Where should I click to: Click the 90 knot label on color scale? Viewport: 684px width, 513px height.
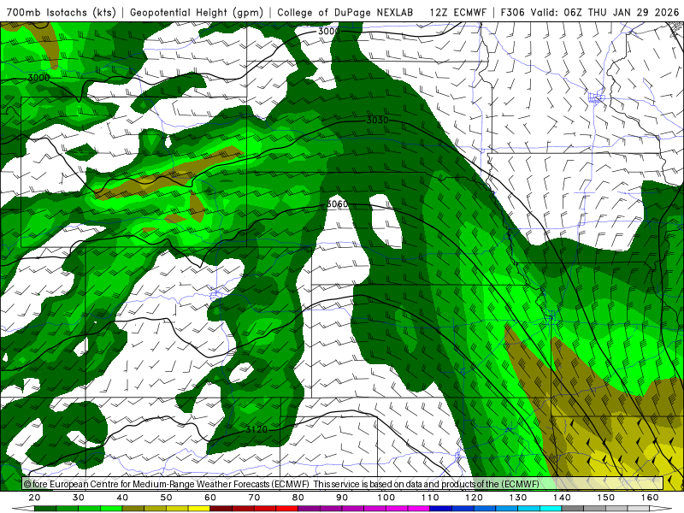click(342, 498)
